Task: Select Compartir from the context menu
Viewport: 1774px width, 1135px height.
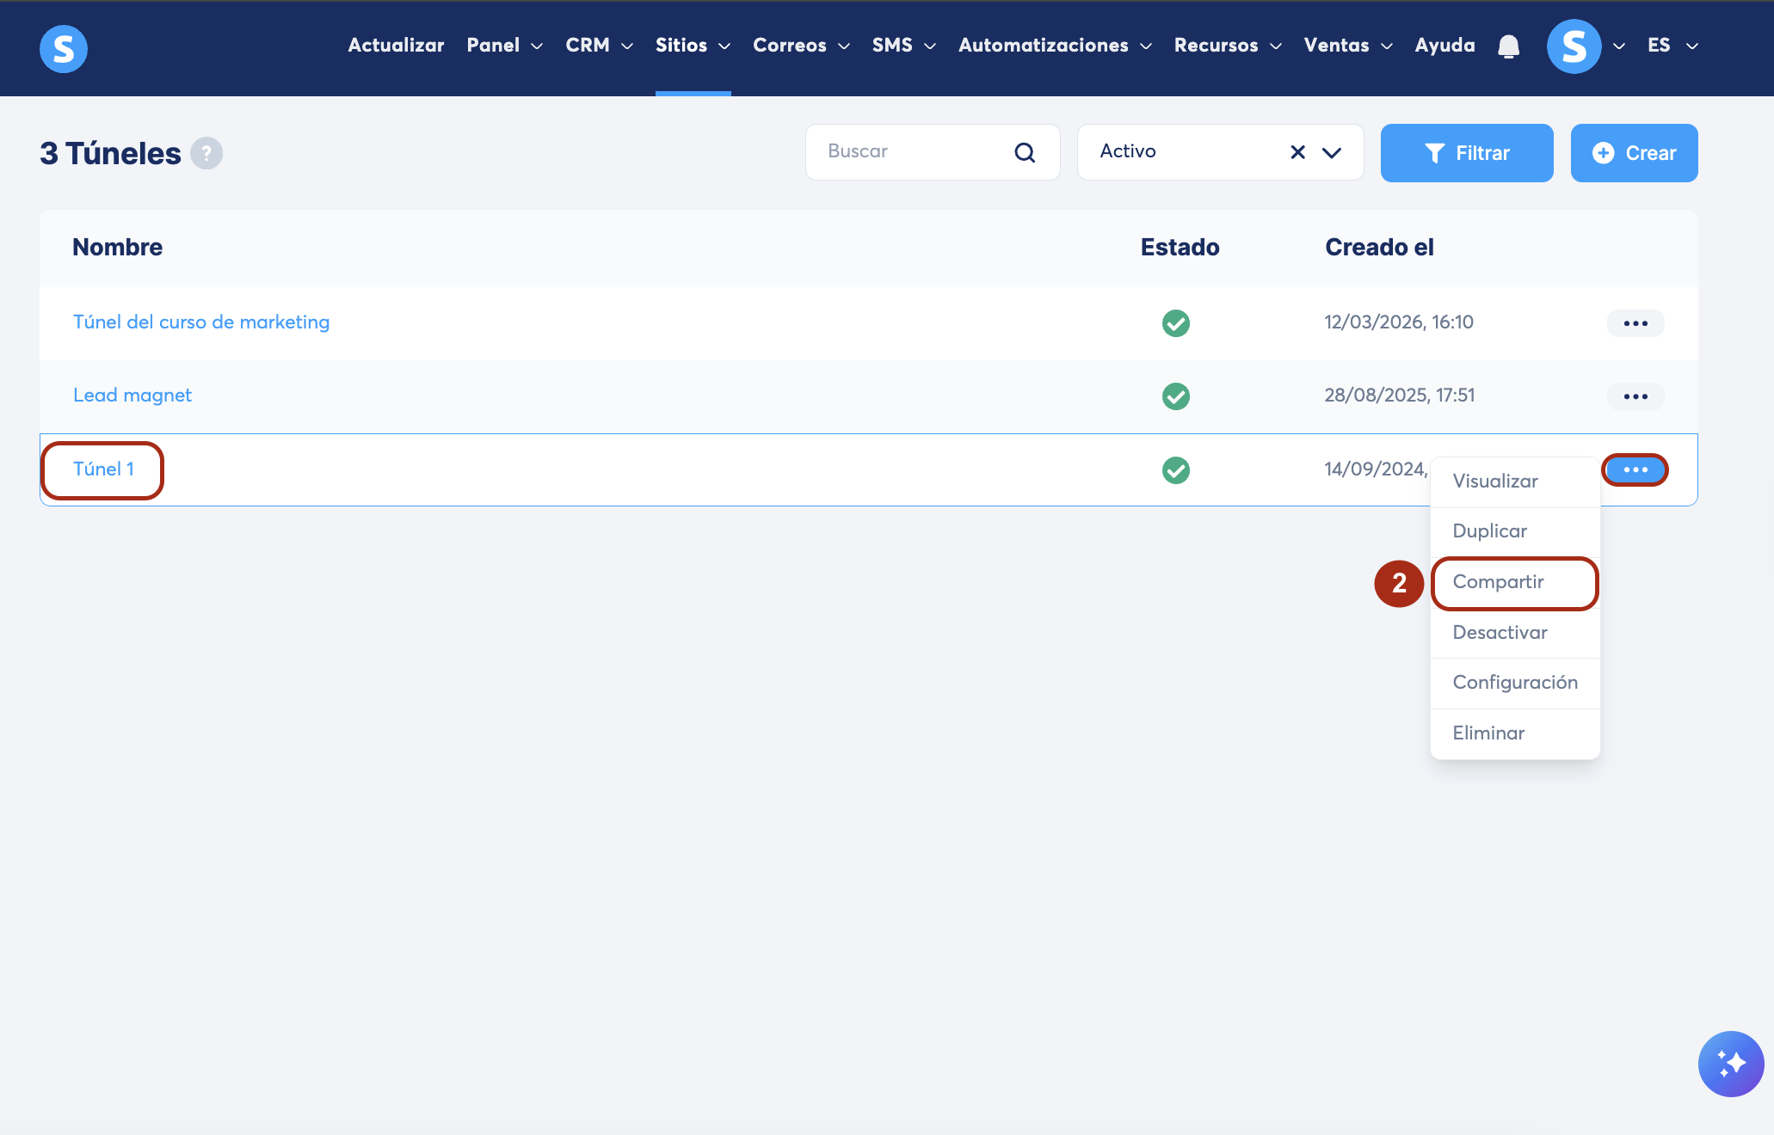Action: pos(1498,582)
